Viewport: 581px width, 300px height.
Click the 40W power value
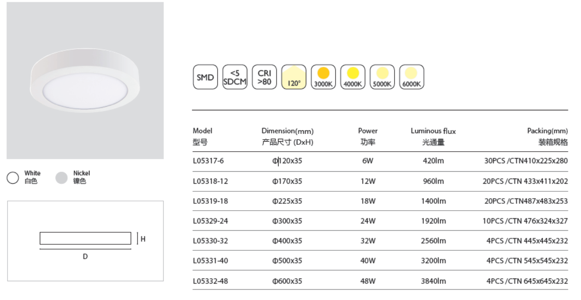coord(368,261)
